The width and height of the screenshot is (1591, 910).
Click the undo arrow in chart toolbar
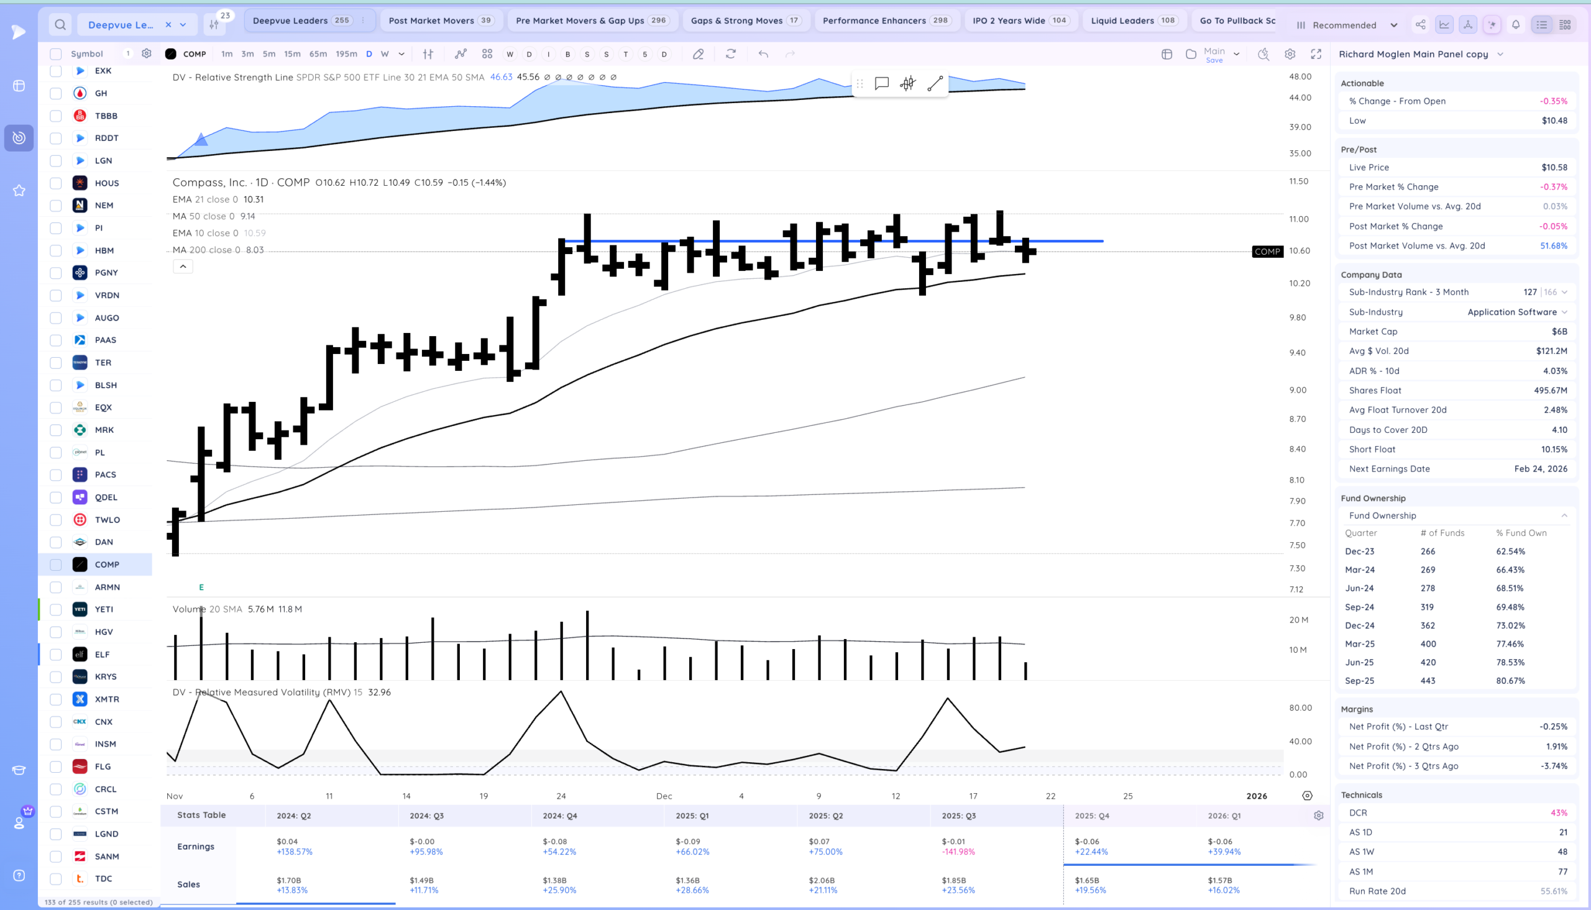pyautogui.click(x=763, y=55)
